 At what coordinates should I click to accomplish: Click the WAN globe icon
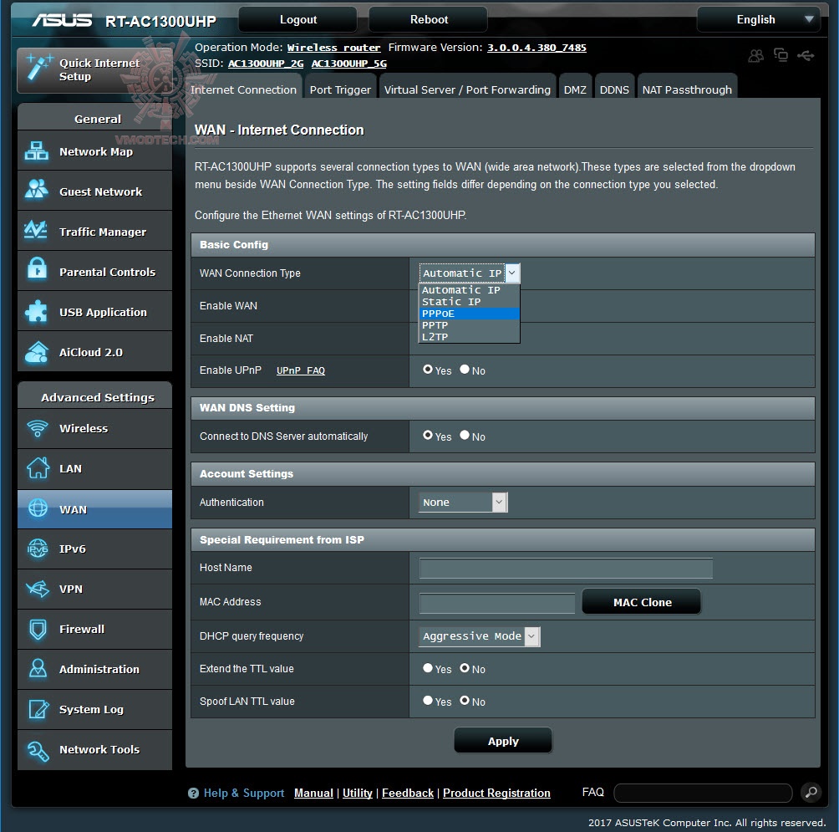pos(38,508)
